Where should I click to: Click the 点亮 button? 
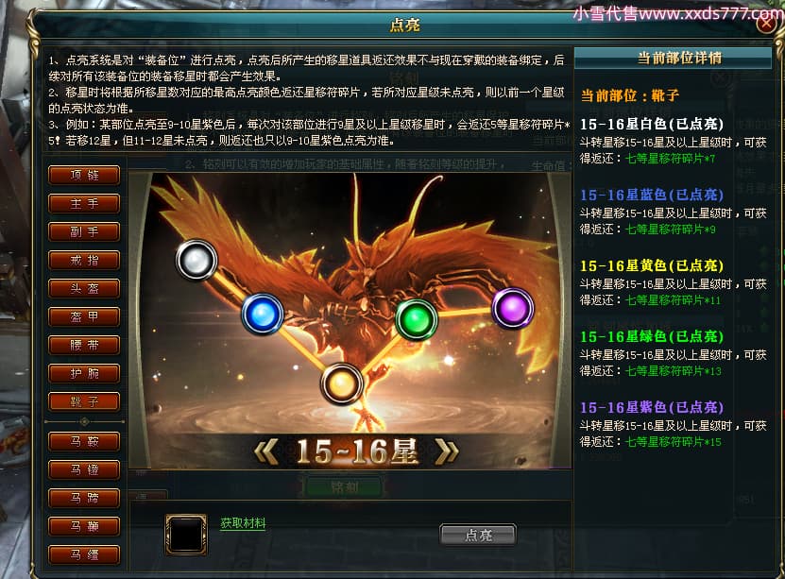coord(478,535)
